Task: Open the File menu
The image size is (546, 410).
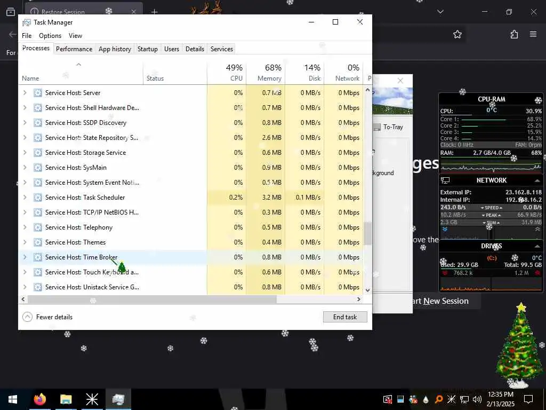Action: click(x=27, y=36)
